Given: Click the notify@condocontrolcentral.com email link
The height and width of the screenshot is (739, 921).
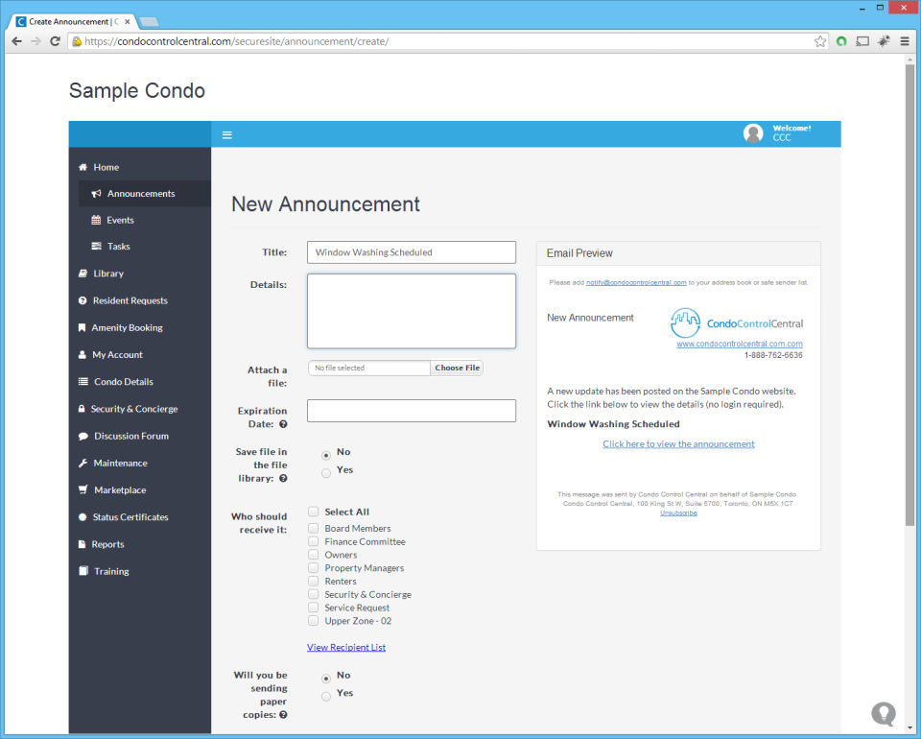Looking at the screenshot, I should point(636,282).
